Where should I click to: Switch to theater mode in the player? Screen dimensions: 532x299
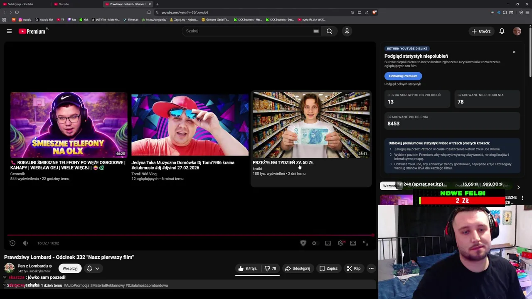[x=353, y=243]
